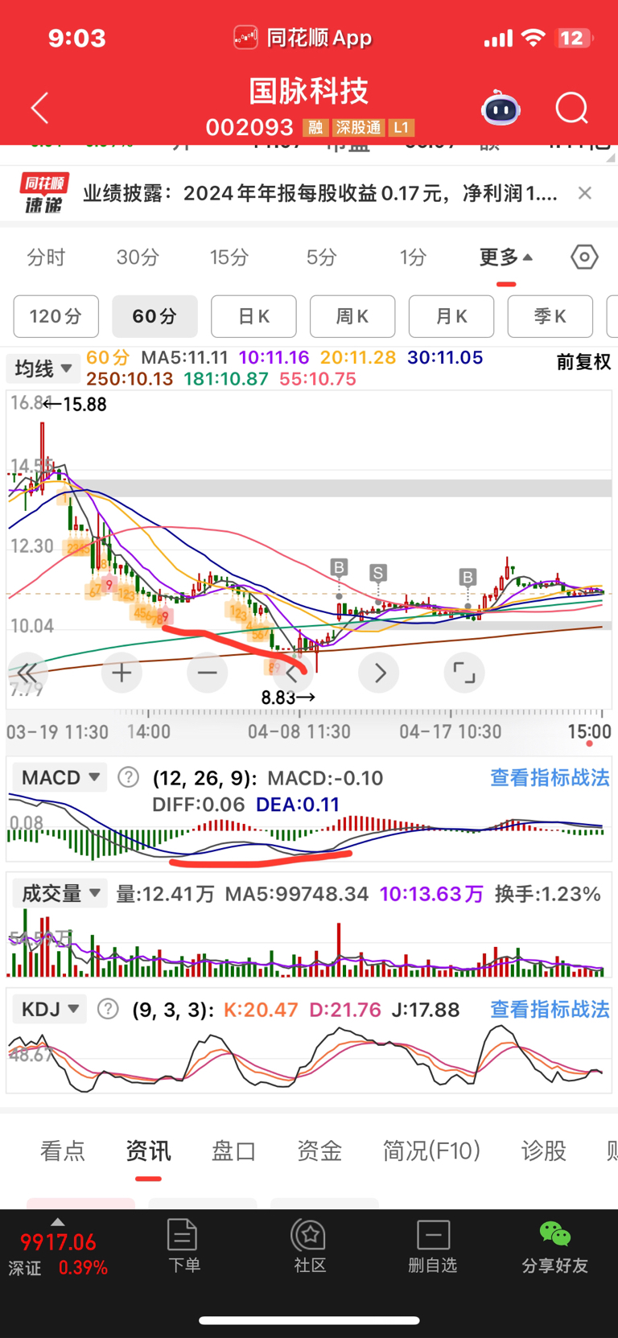Image resolution: width=618 pixels, height=1338 pixels.
Task: Zoom in chart with plus button
Action: tap(122, 673)
